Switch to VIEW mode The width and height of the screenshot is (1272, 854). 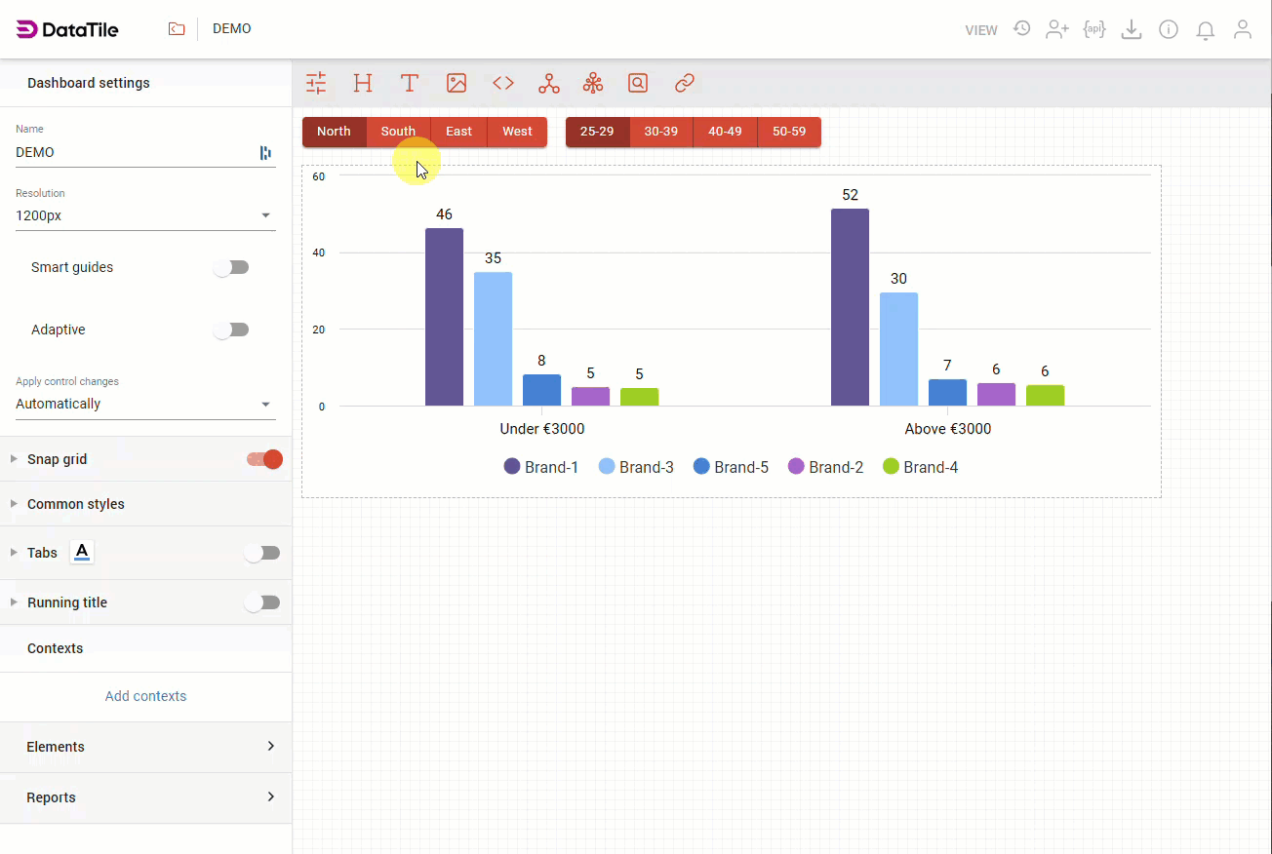981,30
